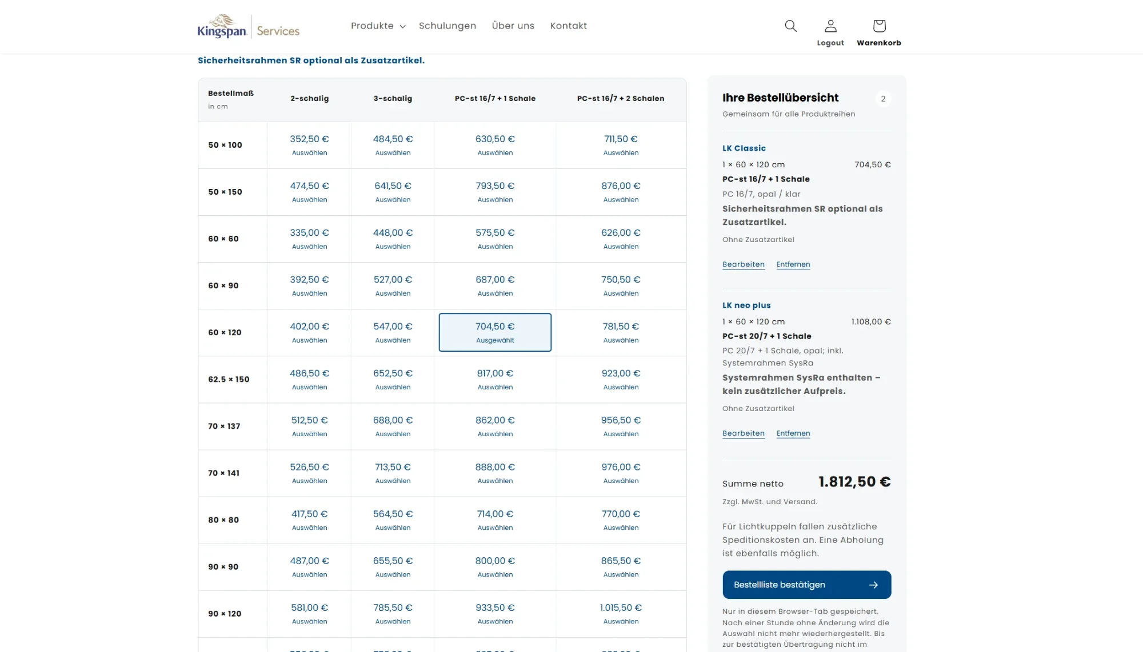Click the LK neo plus heading
Viewport: 1143px width, 652px height.
pyautogui.click(x=746, y=305)
